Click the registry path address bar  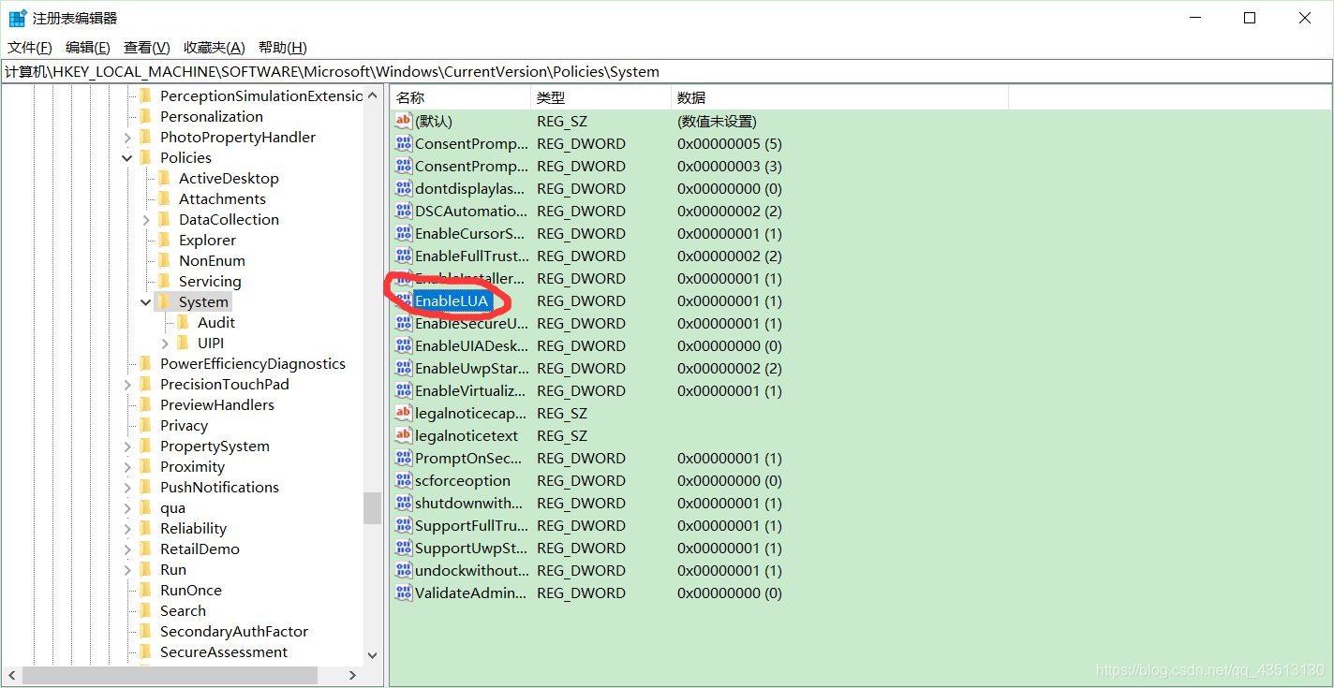[x=666, y=71]
